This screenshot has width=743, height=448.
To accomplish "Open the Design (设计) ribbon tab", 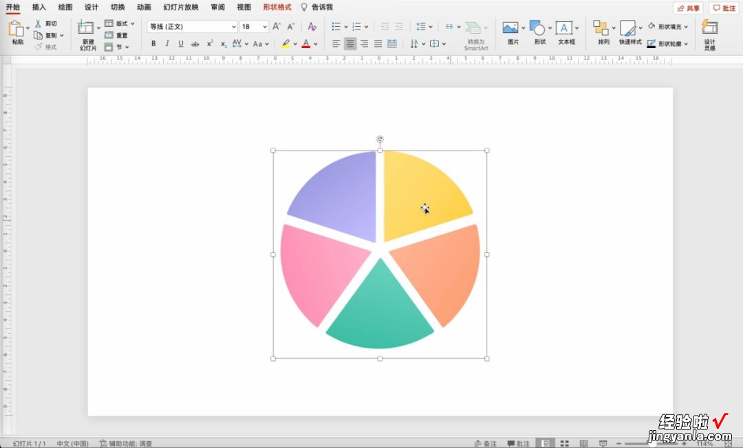I will [x=91, y=7].
